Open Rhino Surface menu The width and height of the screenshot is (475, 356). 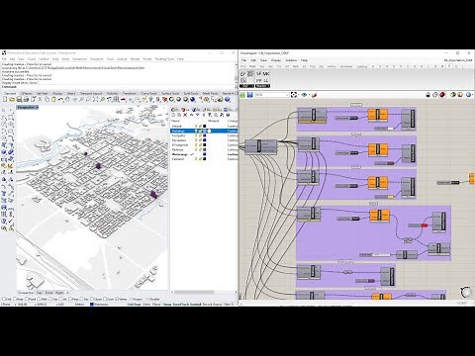[44, 59]
